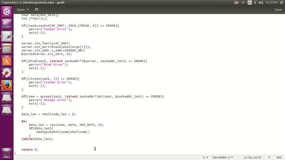This screenshot has height=160, width=285.
Task: Show the clock showing 8:22 PM
Action: pos(272,3)
